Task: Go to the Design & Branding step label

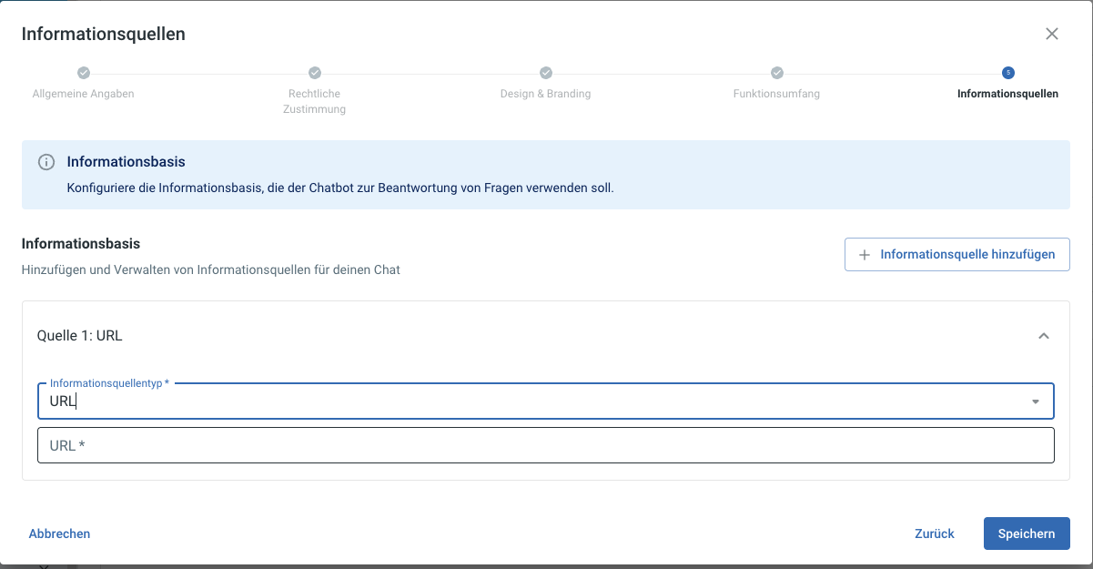Action: tap(545, 94)
